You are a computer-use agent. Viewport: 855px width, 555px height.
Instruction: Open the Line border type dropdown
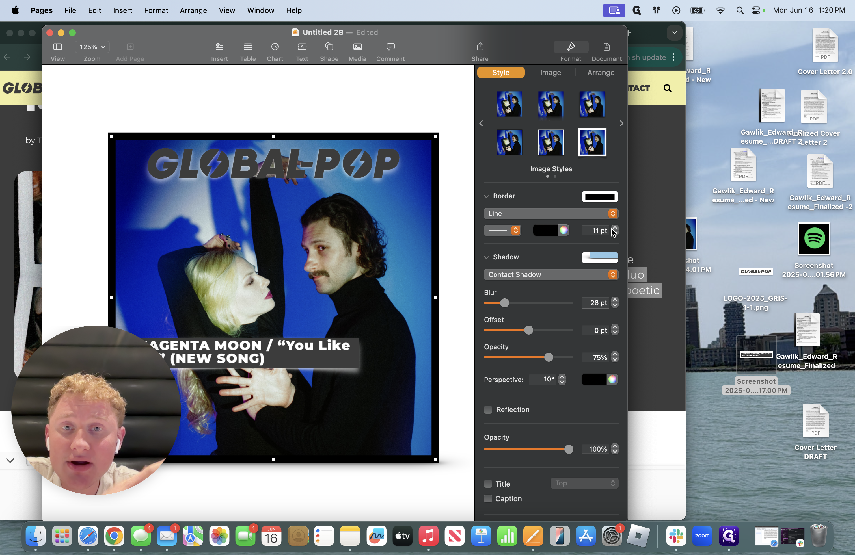click(x=551, y=214)
